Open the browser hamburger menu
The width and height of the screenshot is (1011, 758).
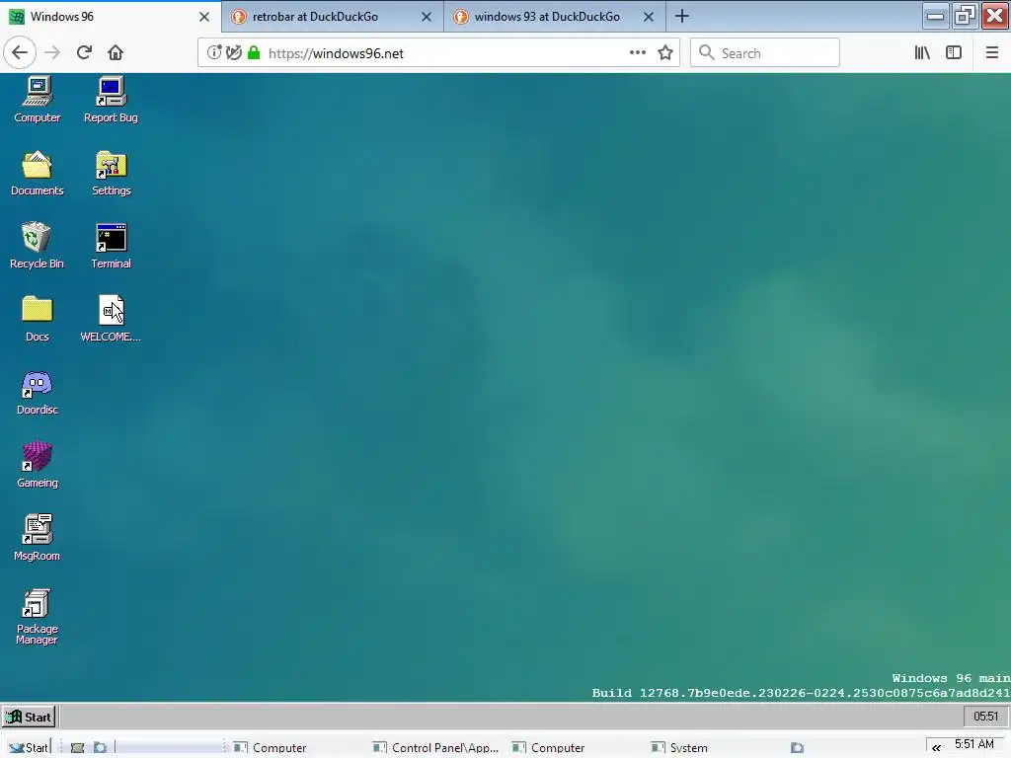click(x=992, y=52)
